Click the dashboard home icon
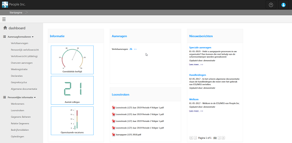292x143 pixels. point(5,28)
